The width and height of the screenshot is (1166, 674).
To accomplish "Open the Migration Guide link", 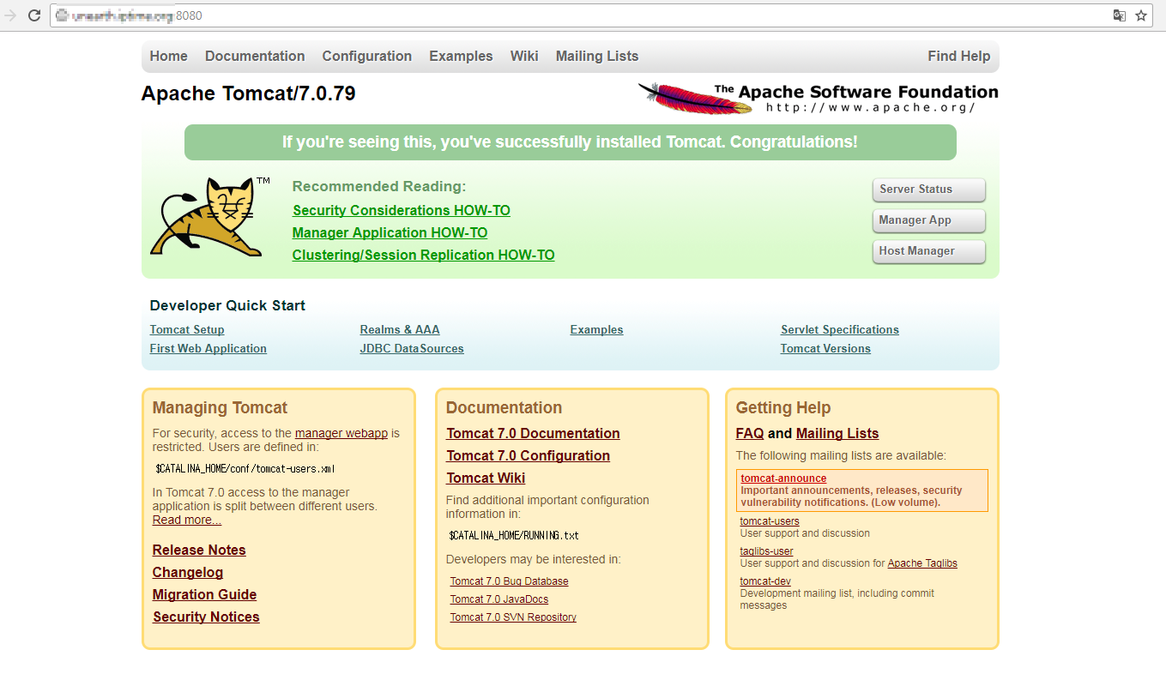I will click(x=205, y=595).
